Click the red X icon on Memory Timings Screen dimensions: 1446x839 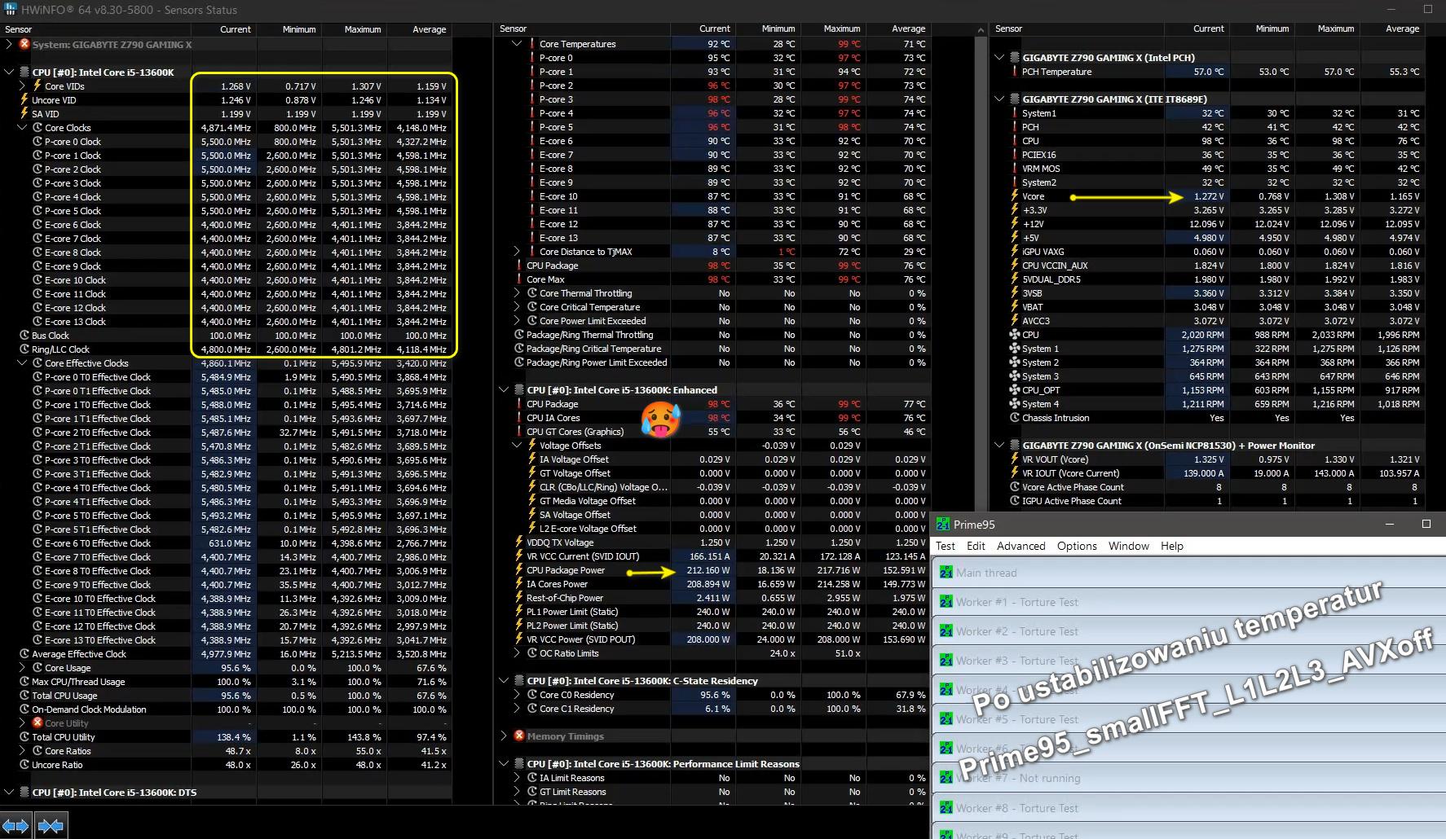[519, 736]
